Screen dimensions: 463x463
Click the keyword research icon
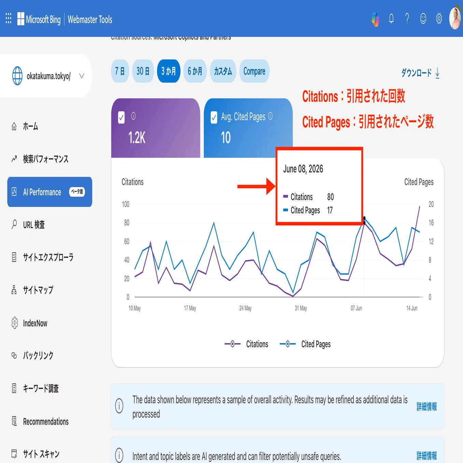click(14, 388)
